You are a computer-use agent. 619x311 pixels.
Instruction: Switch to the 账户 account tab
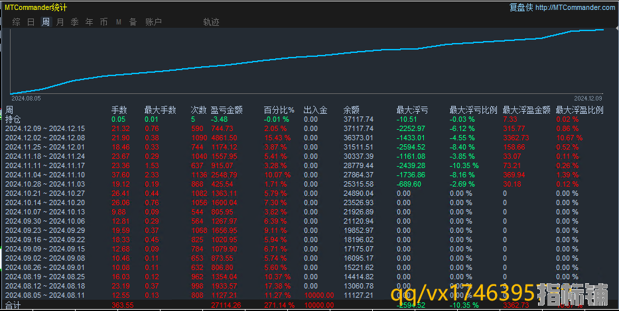click(x=153, y=22)
